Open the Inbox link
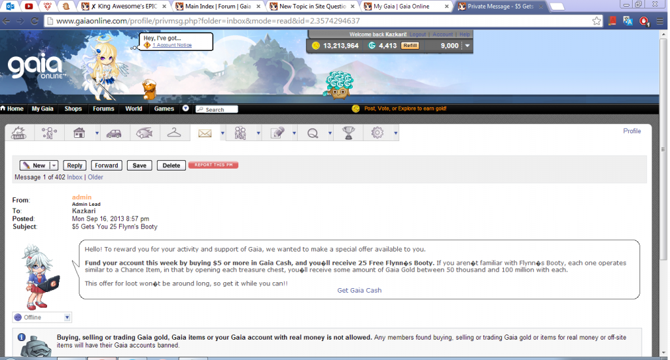This screenshot has height=360, width=670. click(x=75, y=177)
